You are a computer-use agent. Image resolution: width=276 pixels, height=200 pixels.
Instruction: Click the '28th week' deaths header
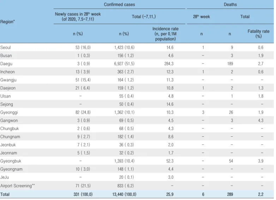202,17
